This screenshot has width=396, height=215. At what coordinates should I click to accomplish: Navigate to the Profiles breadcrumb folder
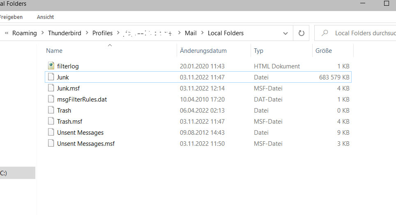coord(102,33)
